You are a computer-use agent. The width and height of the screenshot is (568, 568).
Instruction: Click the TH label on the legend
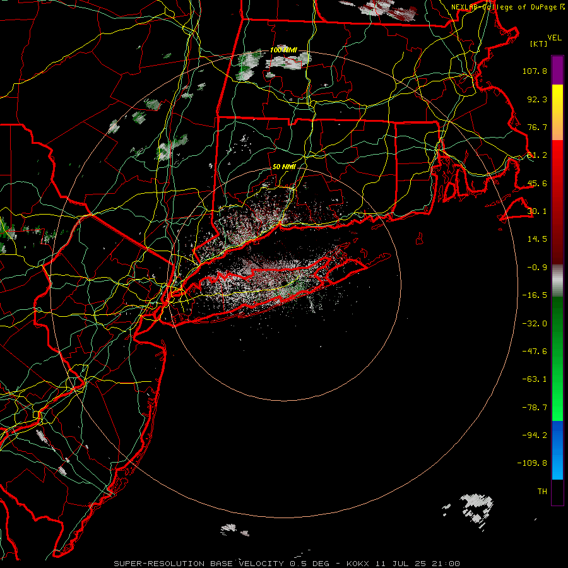[x=542, y=492]
